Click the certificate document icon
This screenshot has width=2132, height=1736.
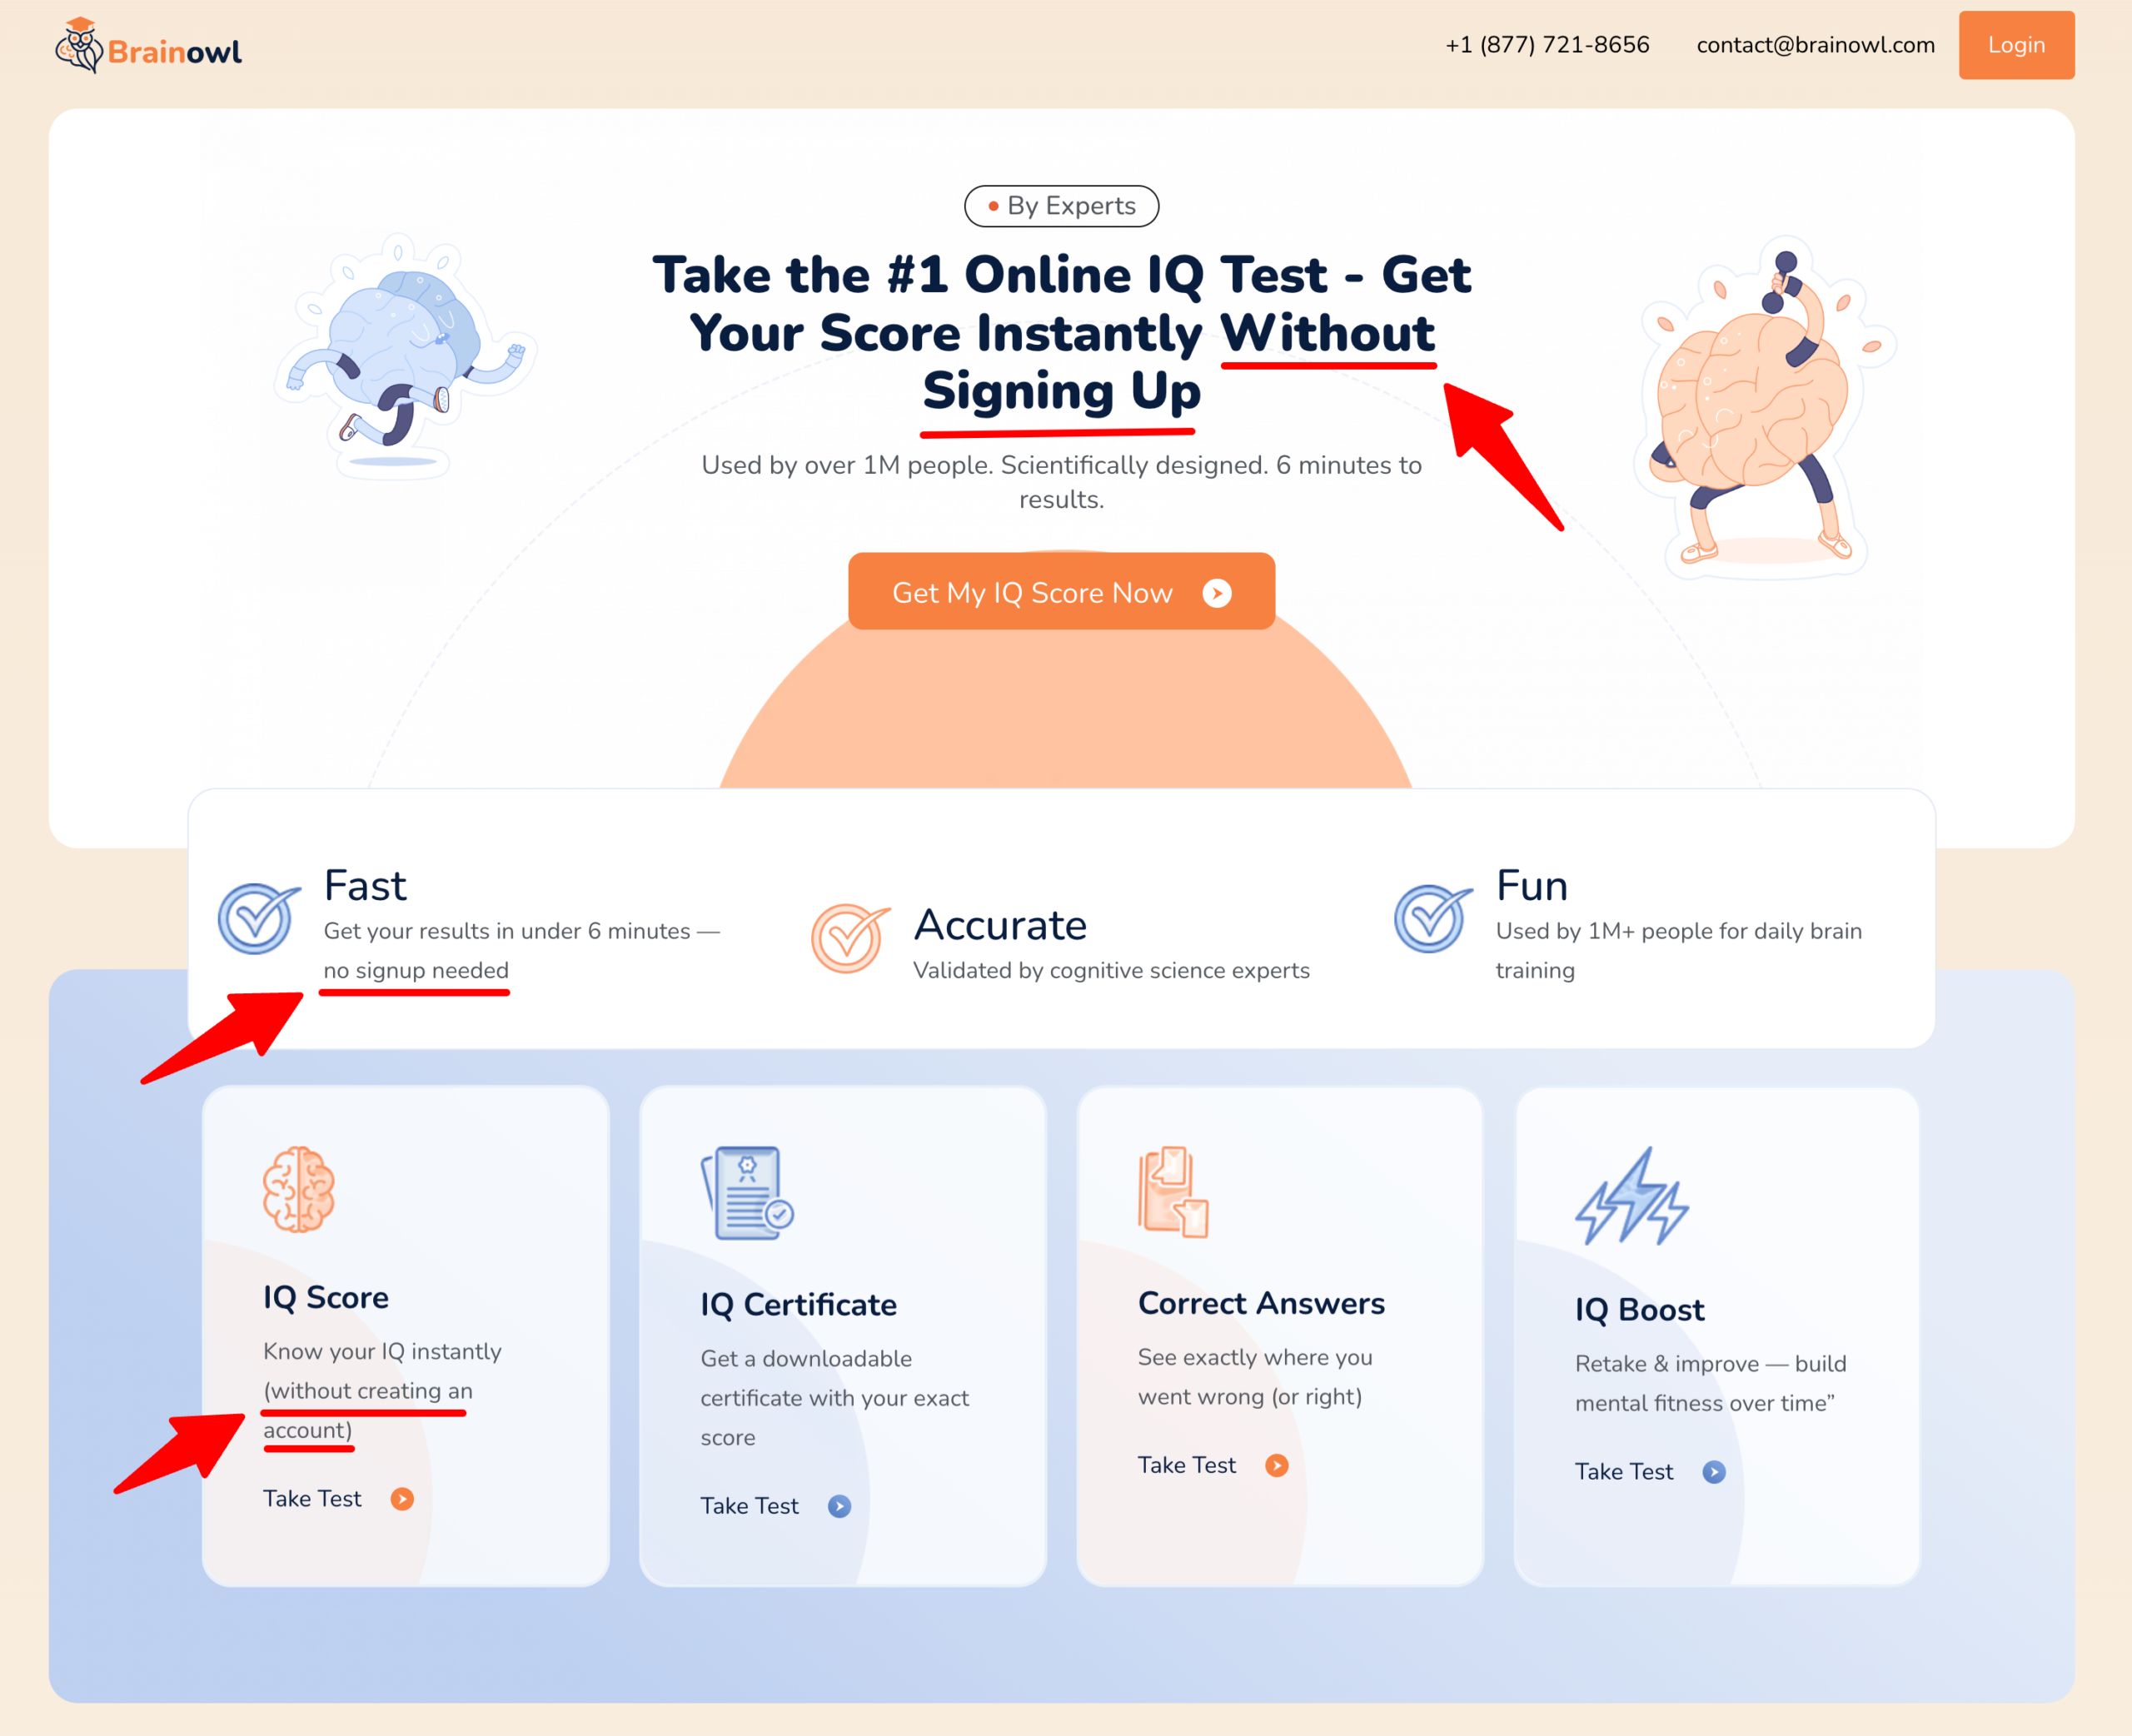[747, 1193]
